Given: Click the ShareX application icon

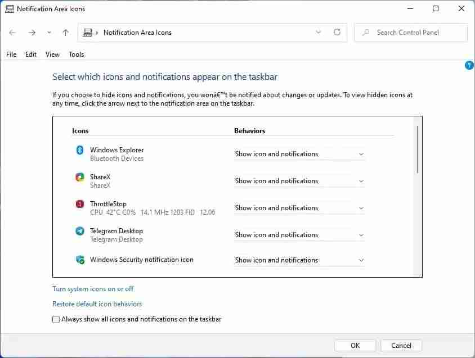Looking at the screenshot, I should tap(79, 177).
